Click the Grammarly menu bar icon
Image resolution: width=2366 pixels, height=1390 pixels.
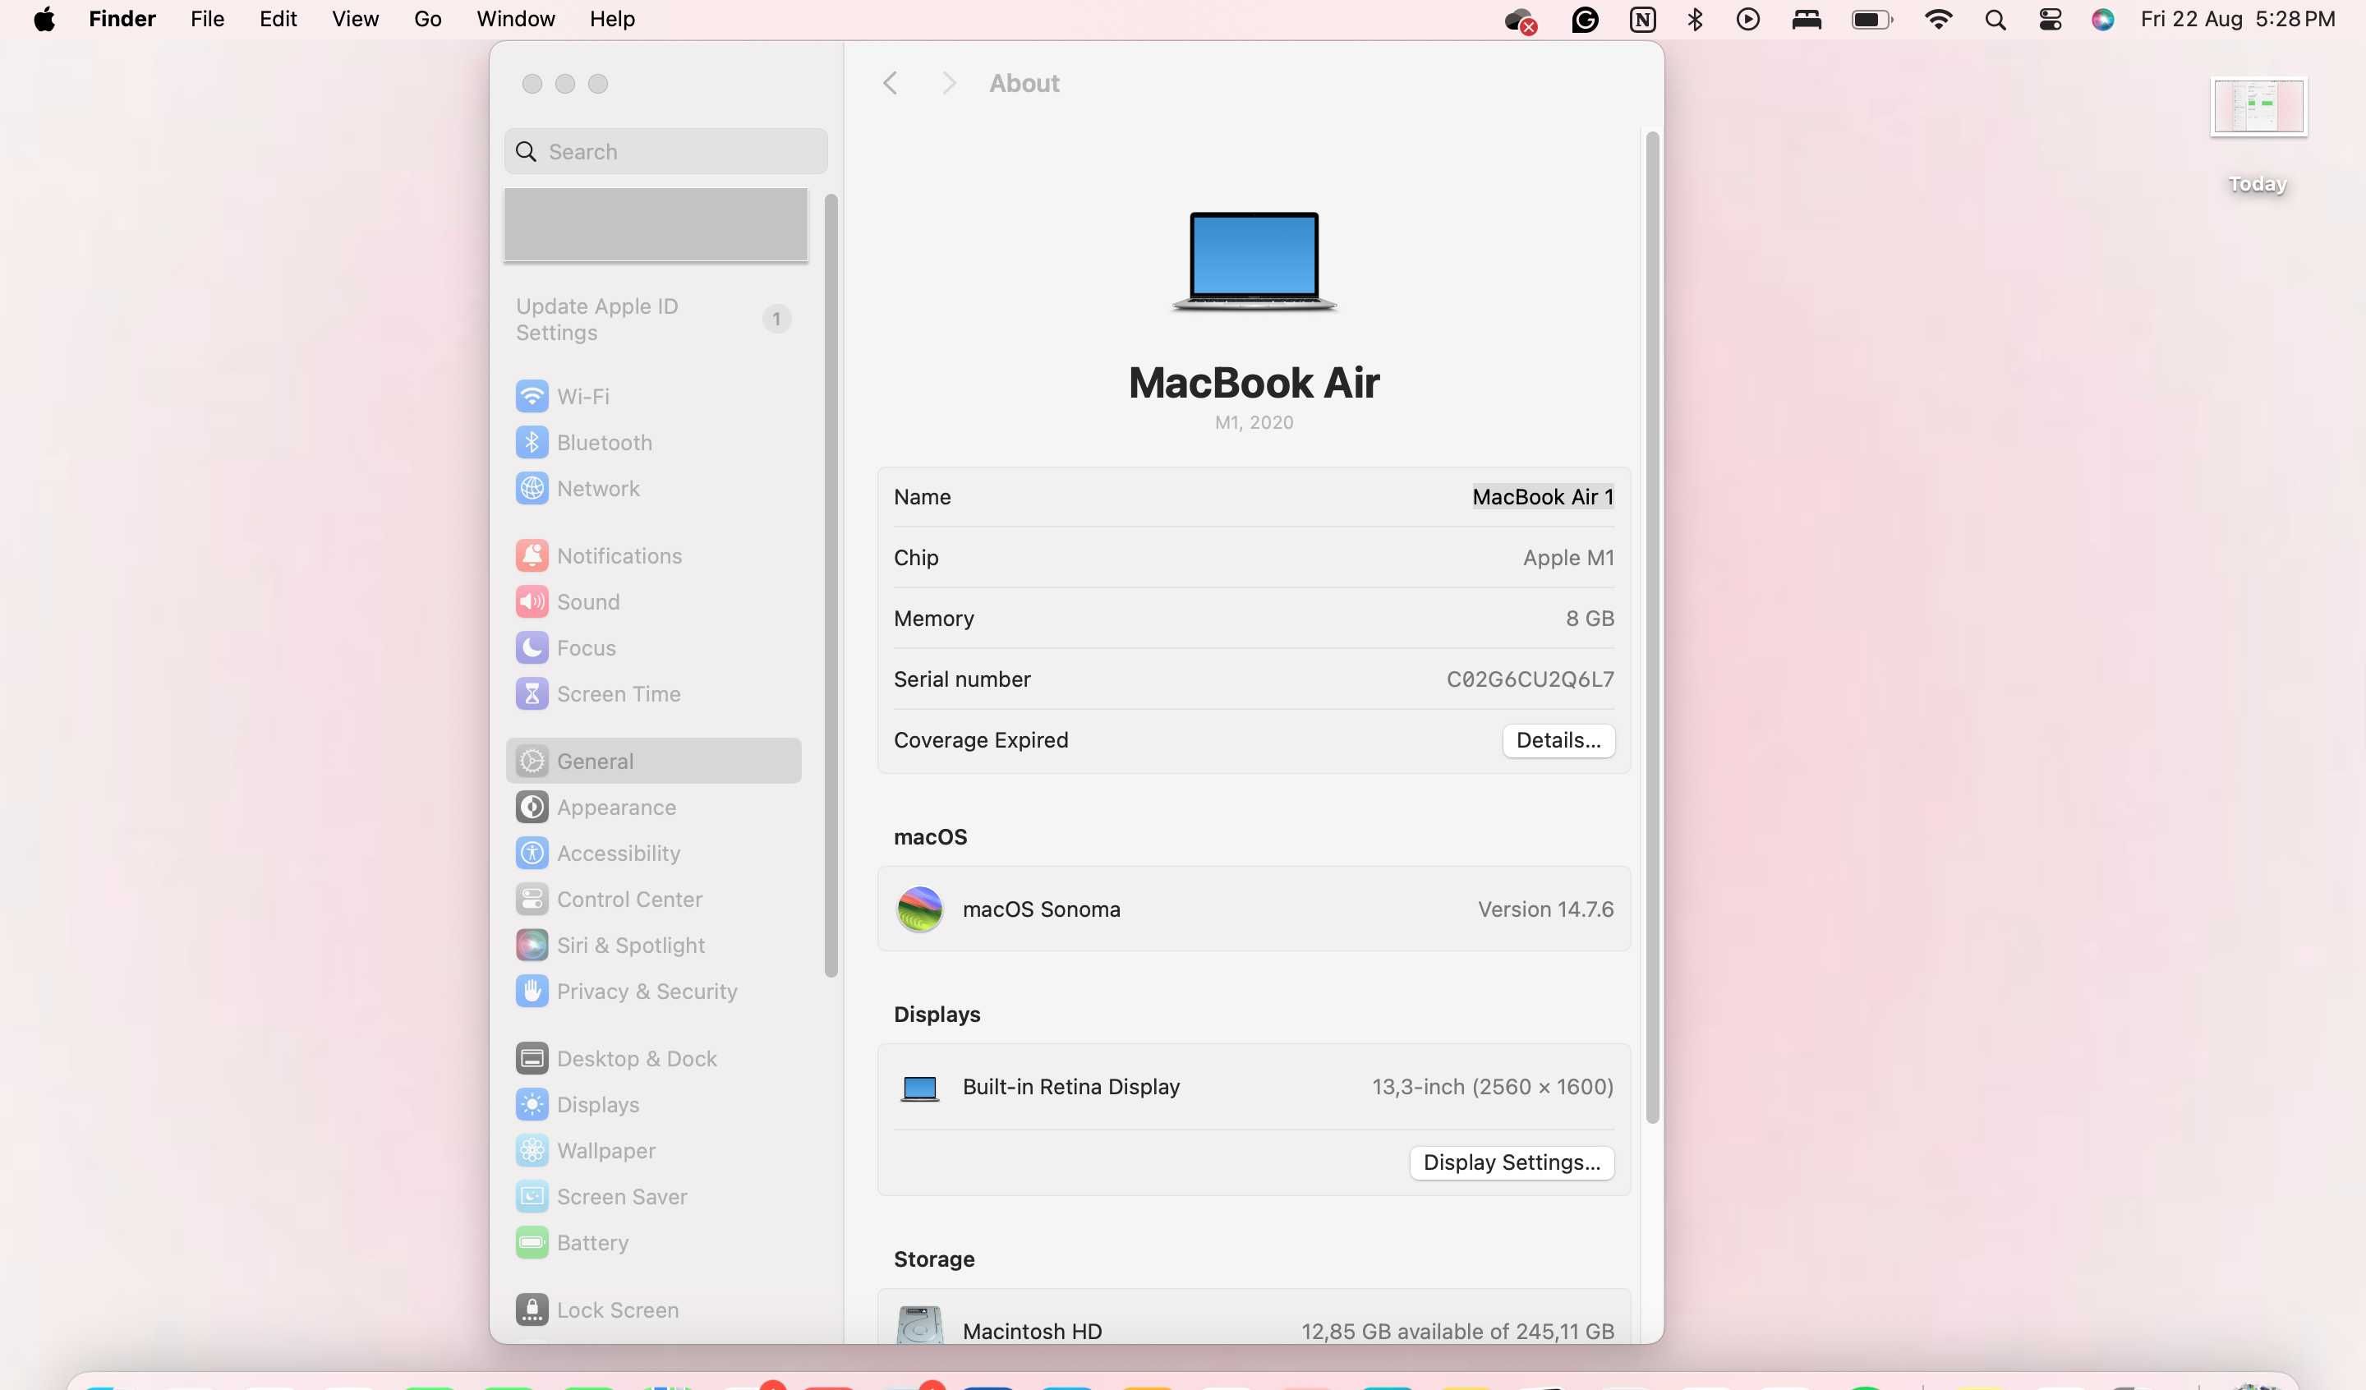[x=1585, y=19]
